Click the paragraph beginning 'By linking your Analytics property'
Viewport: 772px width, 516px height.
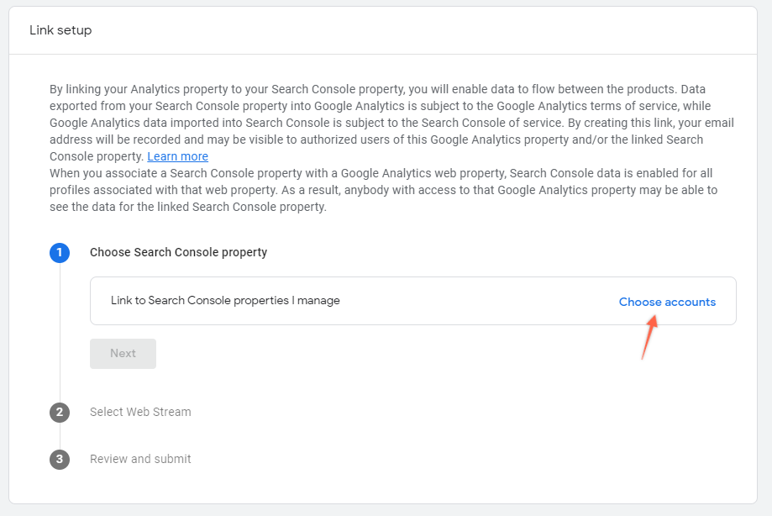tap(392, 123)
